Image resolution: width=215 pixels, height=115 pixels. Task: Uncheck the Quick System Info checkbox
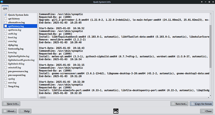pos(6,15)
